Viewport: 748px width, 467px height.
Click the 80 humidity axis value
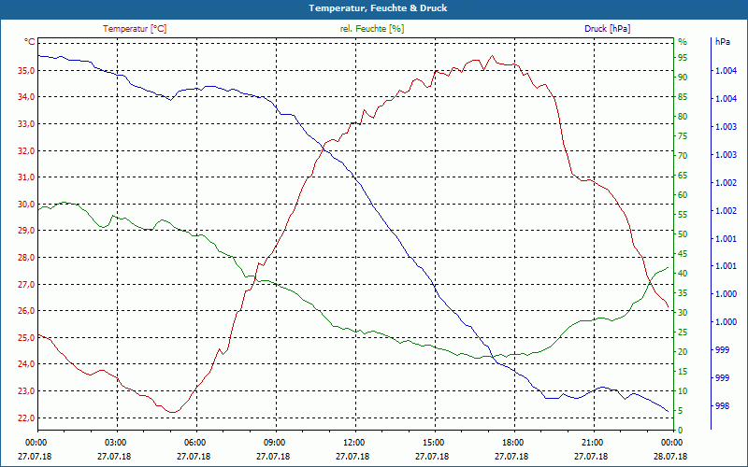(x=683, y=116)
